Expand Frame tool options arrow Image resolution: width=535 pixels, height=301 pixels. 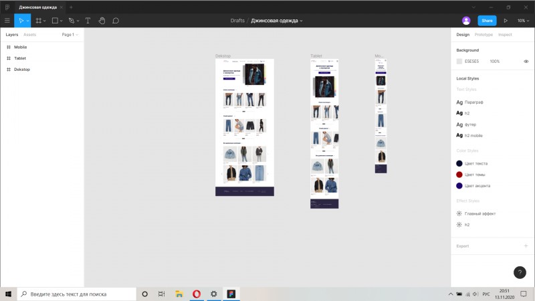[x=44, y=21]
